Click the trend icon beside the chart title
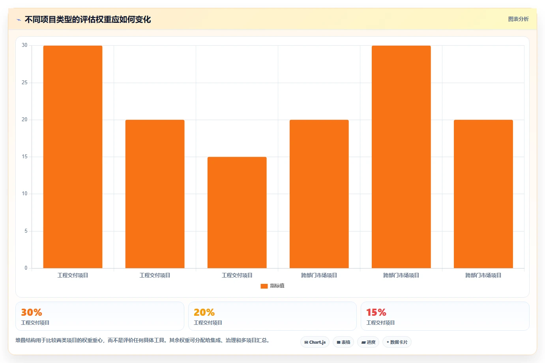This screenshot has width=545, height=363. pos(19,20)
